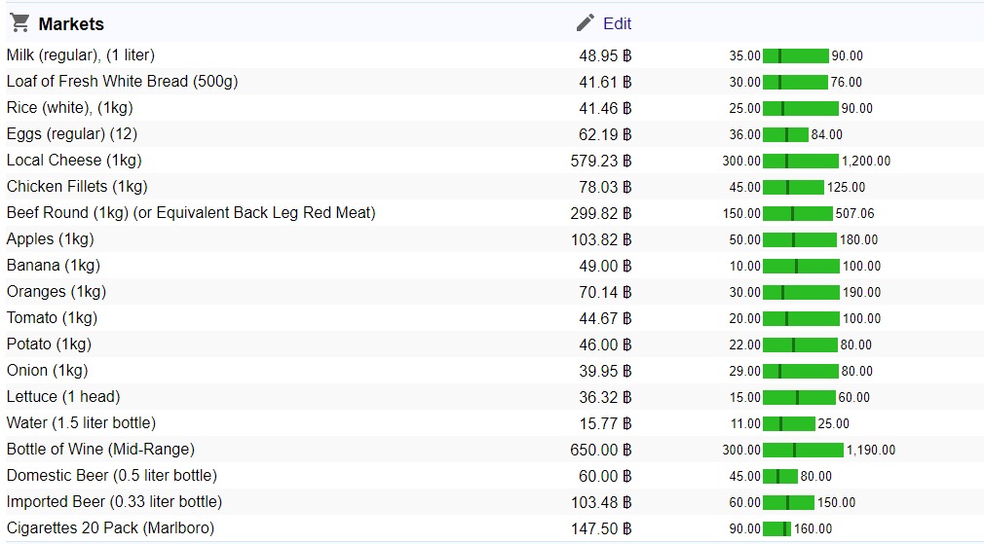The width and height of the screenshot is (984, 544).
Task: Click the Oranges (1kg) price range bar
Action: (801, 293)
